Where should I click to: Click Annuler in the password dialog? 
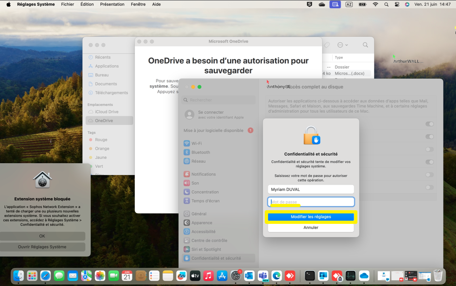[x=311, y=228]
